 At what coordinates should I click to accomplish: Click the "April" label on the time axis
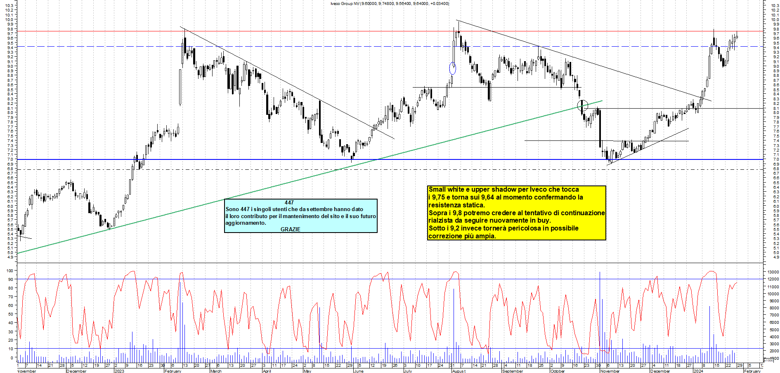pos(267,371)
